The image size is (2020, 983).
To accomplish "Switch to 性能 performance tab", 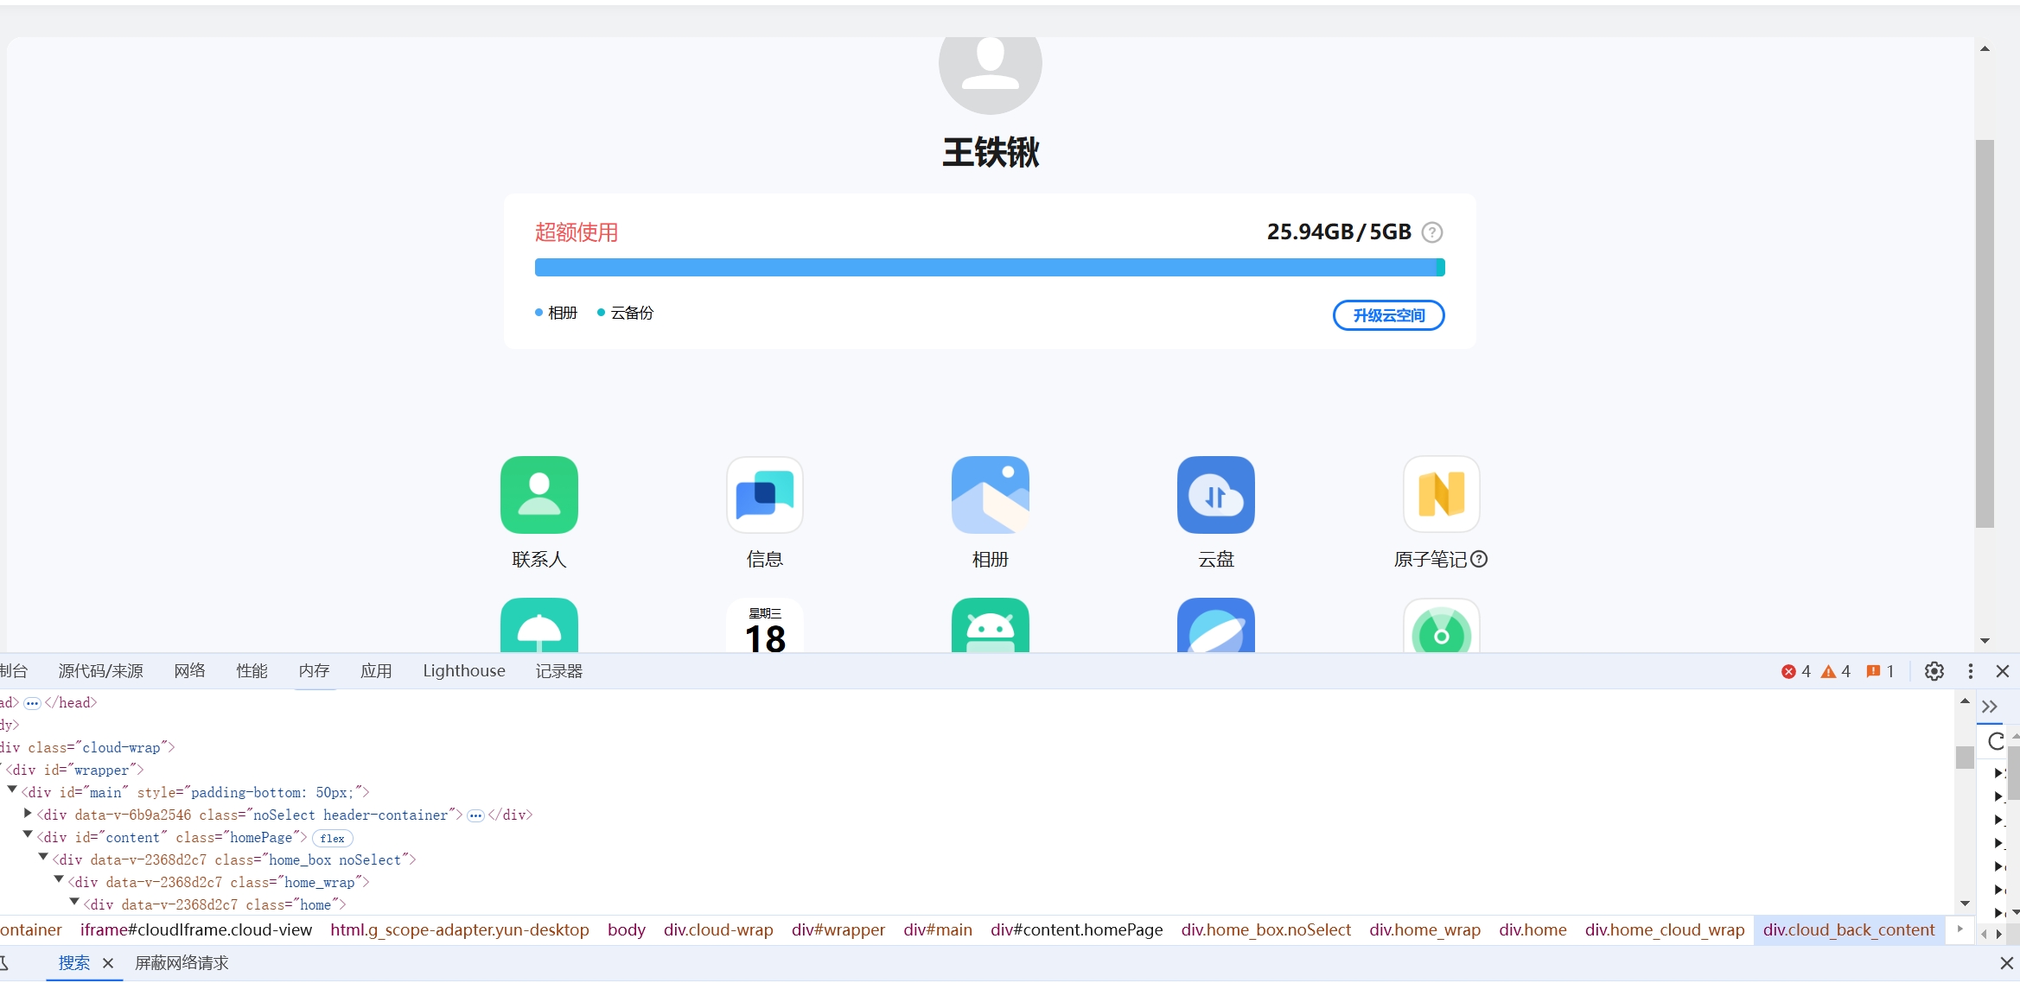I will pyautogui.click(x=252, y=671).
